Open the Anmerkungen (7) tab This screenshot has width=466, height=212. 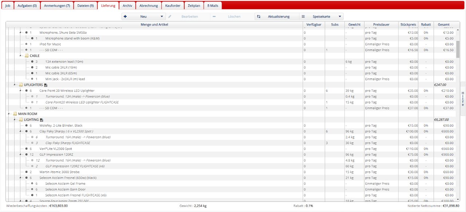point(57,6)
